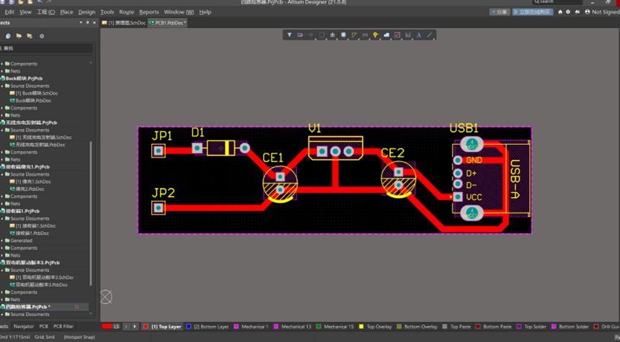620x342 pixels.
Task: Open the Route menu
Action: coord(126,12)
